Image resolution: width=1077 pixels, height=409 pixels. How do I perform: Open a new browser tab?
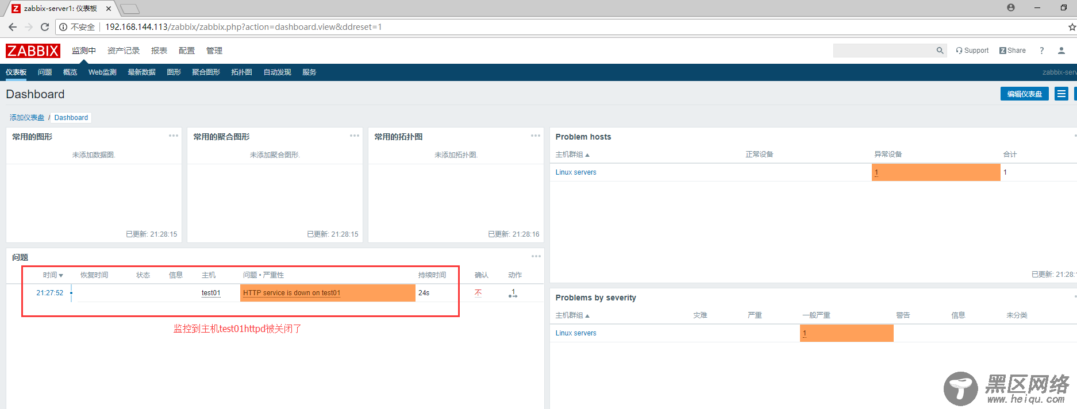click(x=130, y=9)
